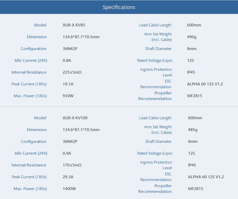Click the Specifications header title

coord(119,7)
